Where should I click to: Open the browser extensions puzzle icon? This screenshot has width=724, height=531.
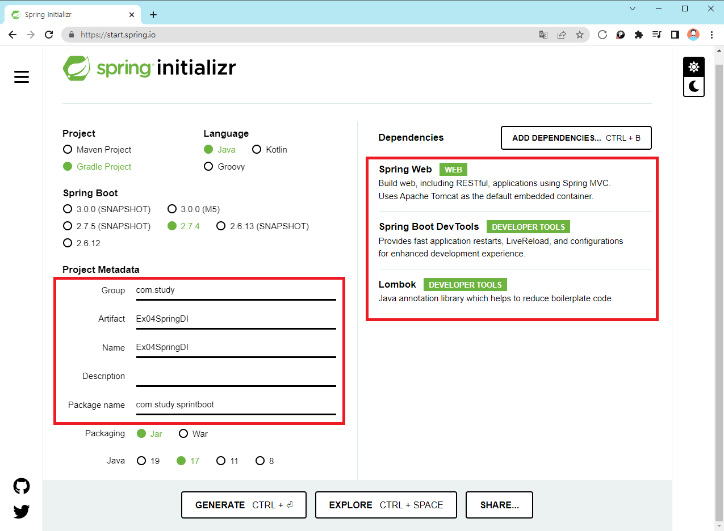click(639, 35)
